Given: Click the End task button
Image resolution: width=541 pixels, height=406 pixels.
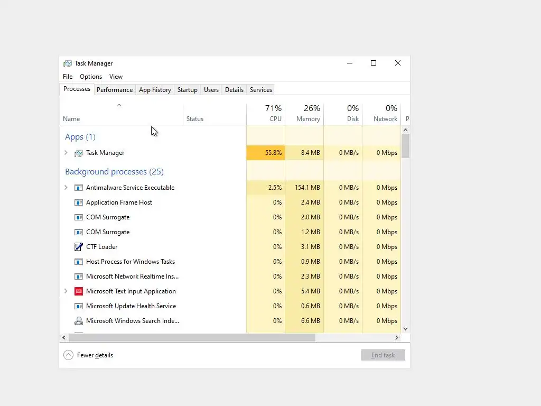Looking at the screenshot, I should click(x=383, y=355).
